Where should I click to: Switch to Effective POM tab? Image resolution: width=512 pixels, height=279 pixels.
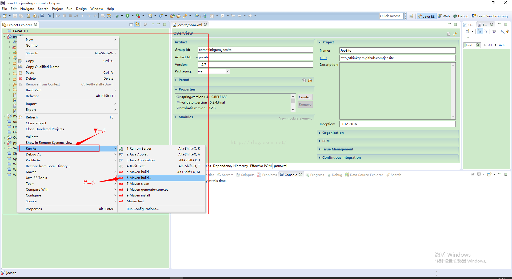tap(261, 166)
